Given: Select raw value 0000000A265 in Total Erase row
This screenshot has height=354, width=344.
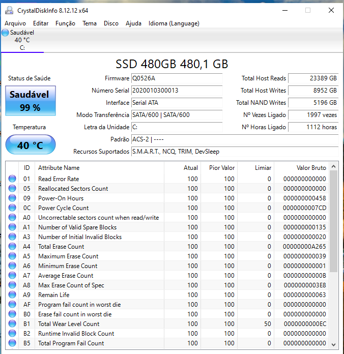Looking at the screenshot, I should click(x=304, y=247).
